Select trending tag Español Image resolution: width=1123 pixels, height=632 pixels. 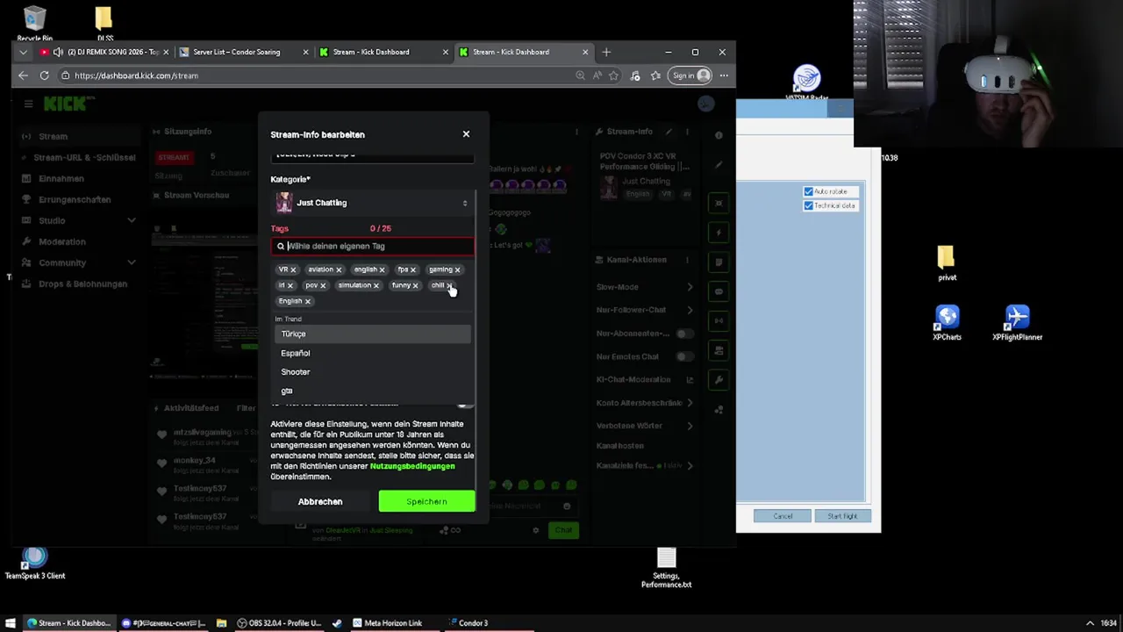pos(372,353)
